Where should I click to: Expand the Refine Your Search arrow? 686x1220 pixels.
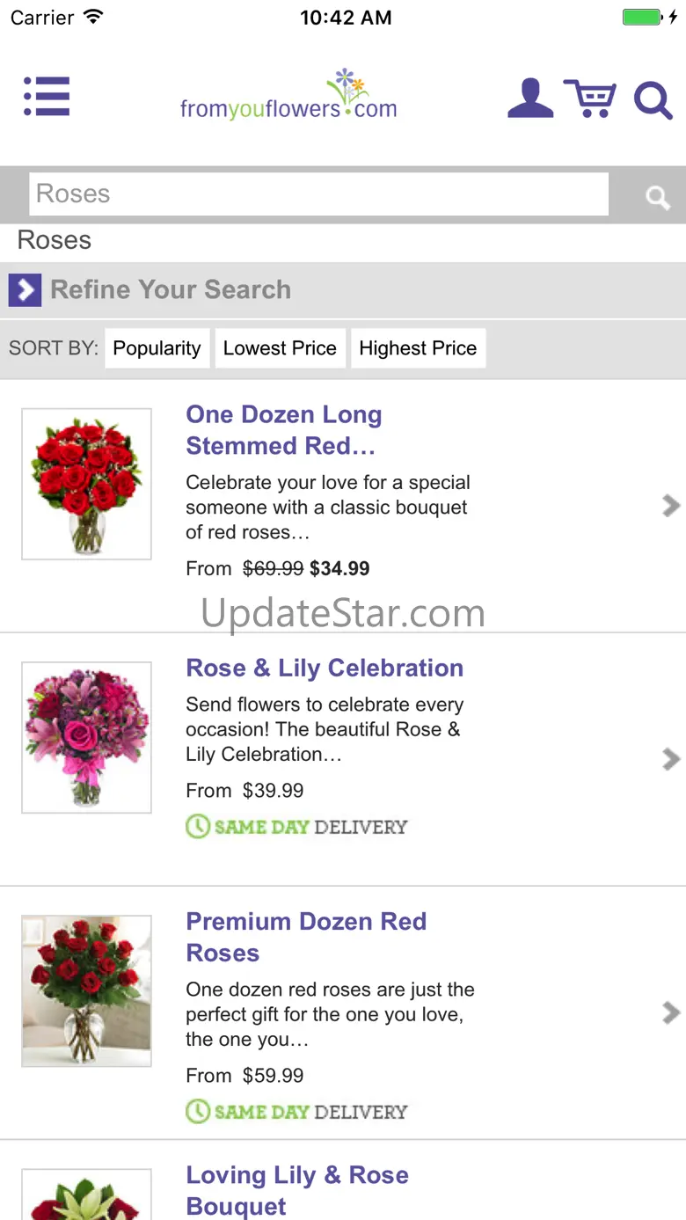click(25, 289)
